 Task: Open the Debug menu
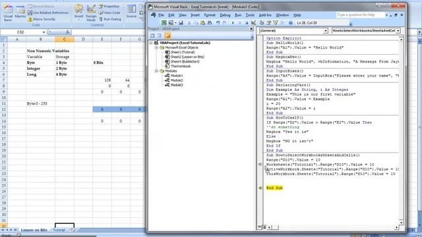click(225, 15)
